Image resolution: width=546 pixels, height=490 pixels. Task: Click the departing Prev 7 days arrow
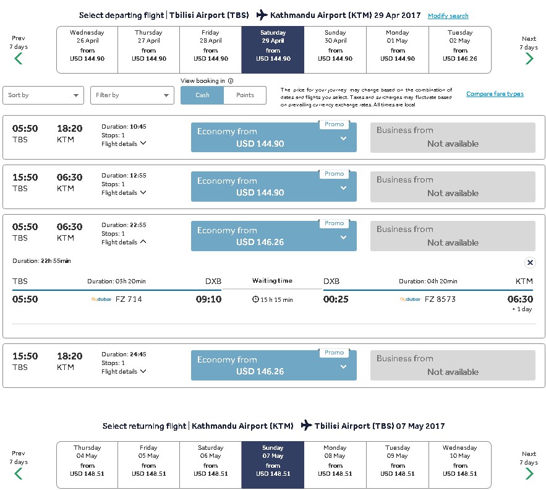click(x=19, y=59)
